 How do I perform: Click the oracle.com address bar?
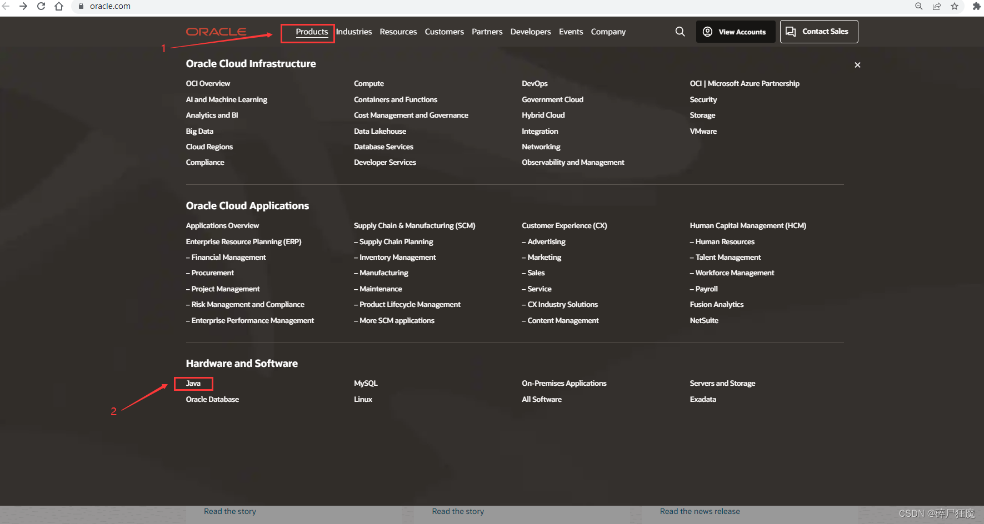(x=489, y=6)
